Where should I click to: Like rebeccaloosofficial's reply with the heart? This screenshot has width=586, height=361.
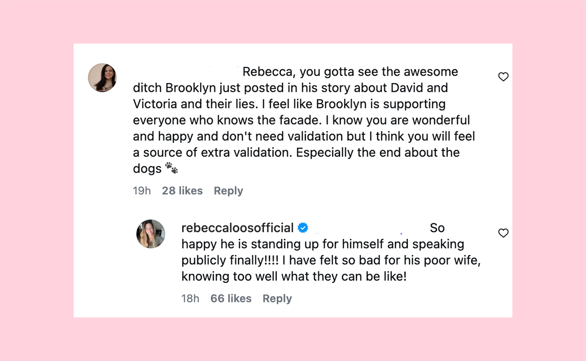coord(503,233)
